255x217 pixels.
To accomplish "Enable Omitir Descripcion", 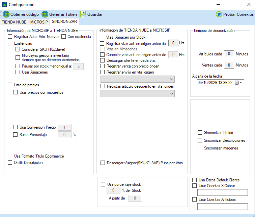I will (x=10, y=163).
